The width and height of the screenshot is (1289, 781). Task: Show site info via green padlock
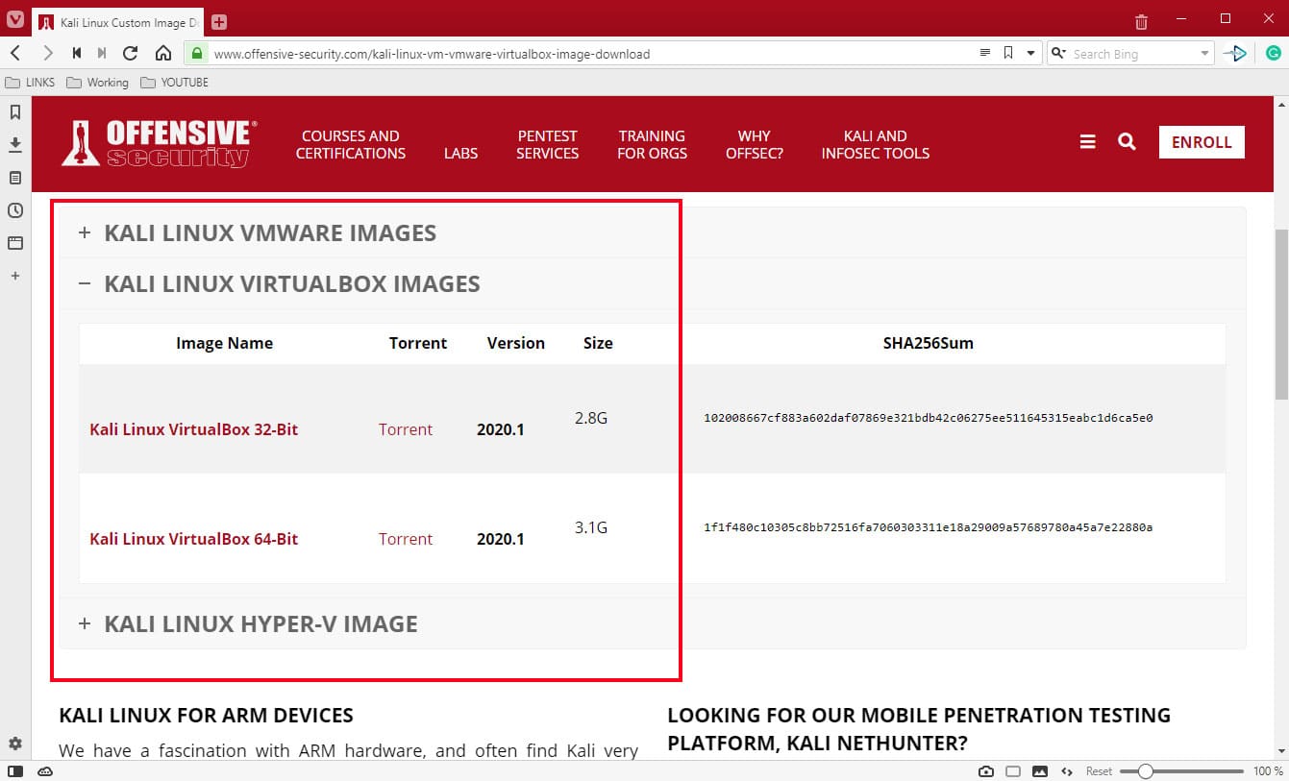click(197, 53)
